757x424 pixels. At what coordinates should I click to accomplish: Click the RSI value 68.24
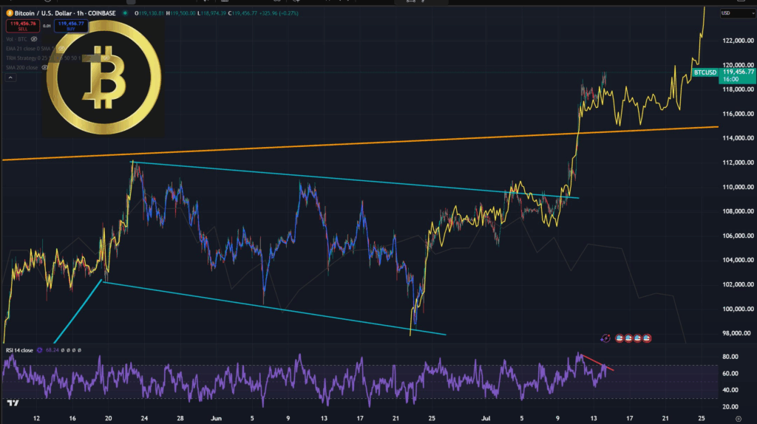52,350
